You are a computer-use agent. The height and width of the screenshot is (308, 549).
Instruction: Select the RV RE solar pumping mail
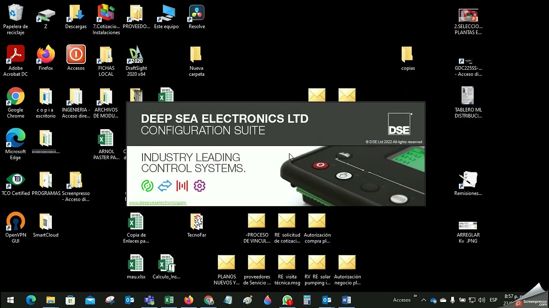point(317,270)
